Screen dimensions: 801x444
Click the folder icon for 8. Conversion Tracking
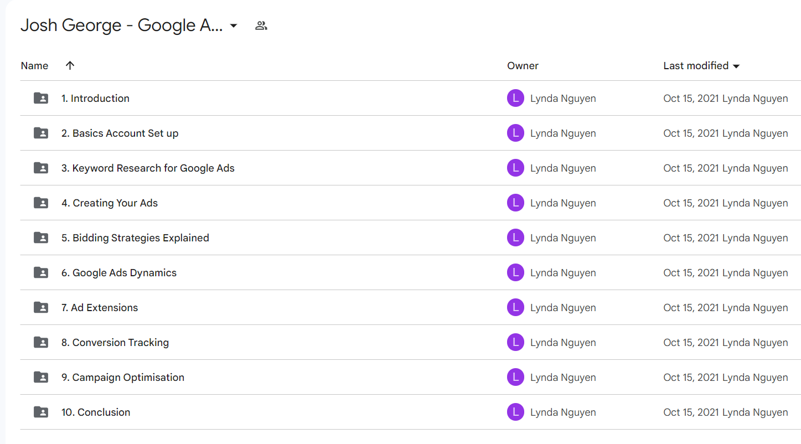(x=41, y=342)
